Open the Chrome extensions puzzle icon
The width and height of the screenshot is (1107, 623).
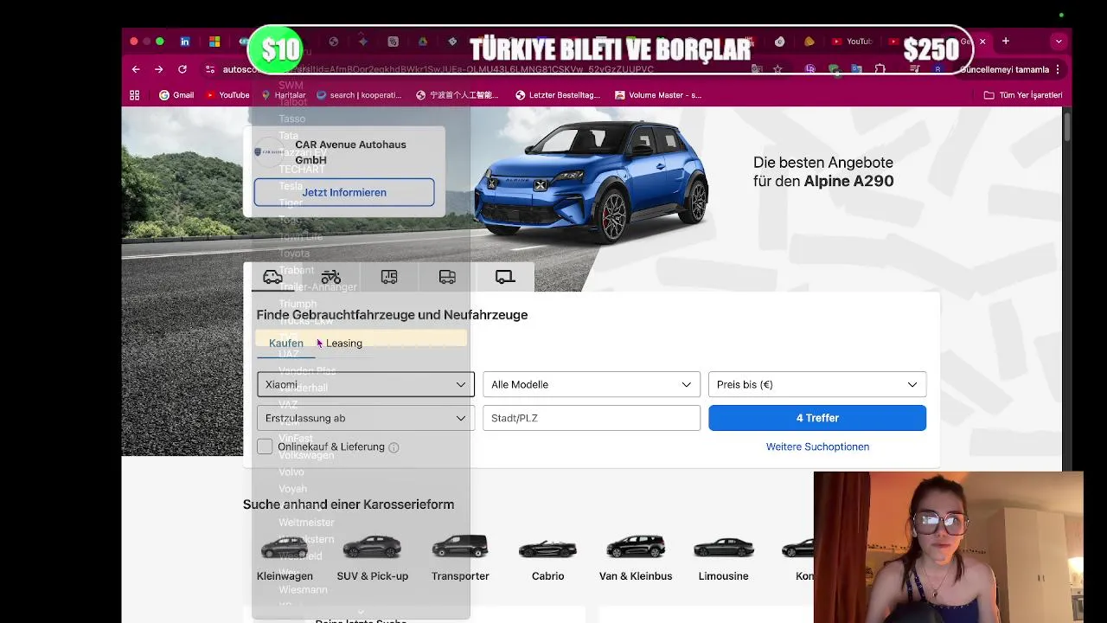(880, 69)
